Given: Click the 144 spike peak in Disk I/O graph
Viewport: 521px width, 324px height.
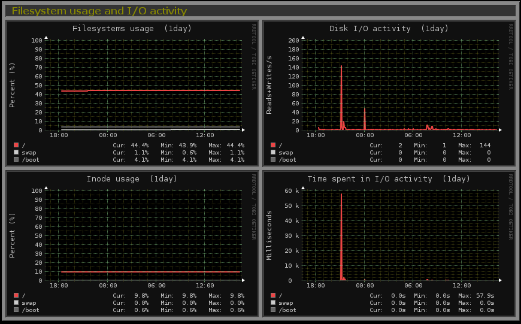Looking at the screenshot, I should [x=341, y=67].
